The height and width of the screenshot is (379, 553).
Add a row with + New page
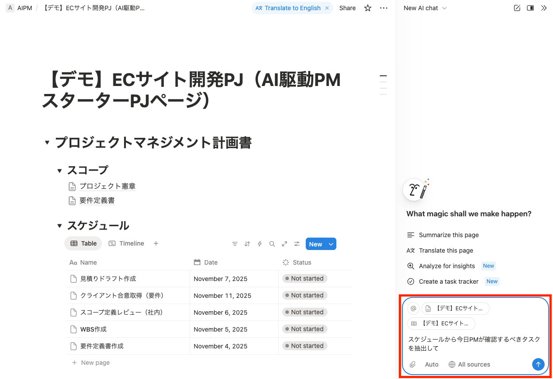[x=91, y=363]
